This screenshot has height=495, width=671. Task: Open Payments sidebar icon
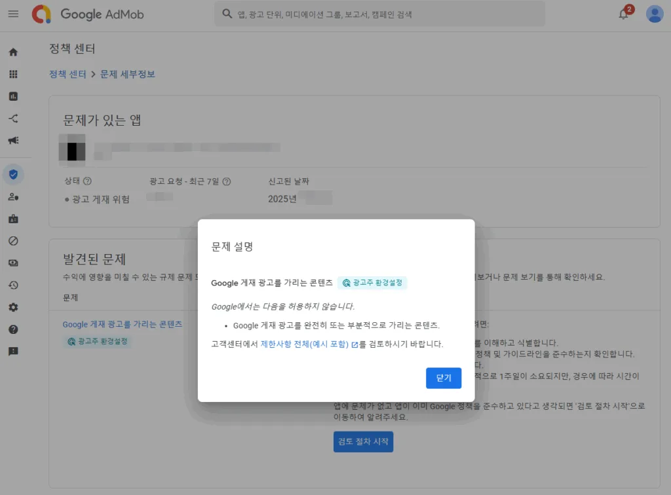[x=13, y=263]
